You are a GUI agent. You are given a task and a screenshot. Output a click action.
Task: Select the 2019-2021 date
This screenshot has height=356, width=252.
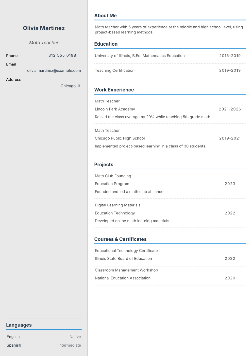[230, 138]
